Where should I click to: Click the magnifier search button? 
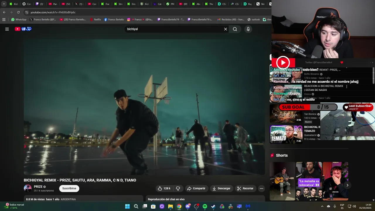235,29
